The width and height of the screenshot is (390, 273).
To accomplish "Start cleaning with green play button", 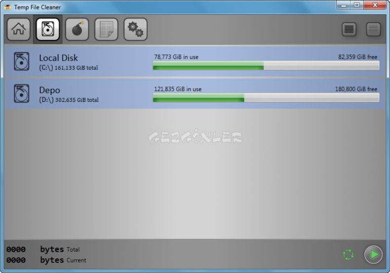I will [x=373, y=255].
